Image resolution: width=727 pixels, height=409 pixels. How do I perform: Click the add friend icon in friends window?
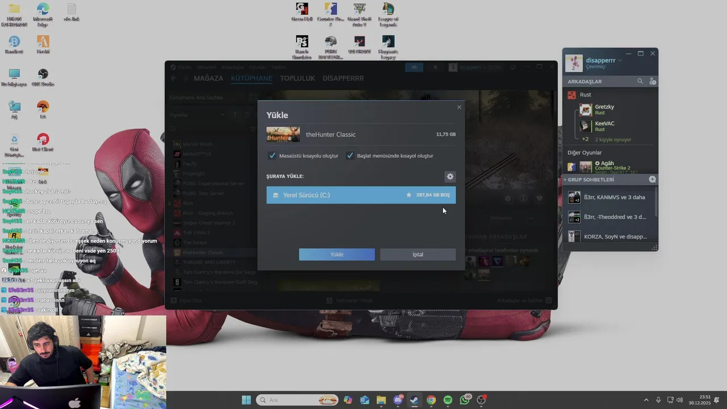[x=652, y=81]
